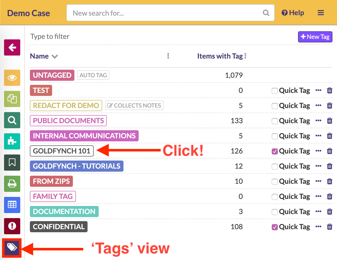Open the Tags view sidebar icon
Viewport: 337px width, 260px height.
point(12,248)
